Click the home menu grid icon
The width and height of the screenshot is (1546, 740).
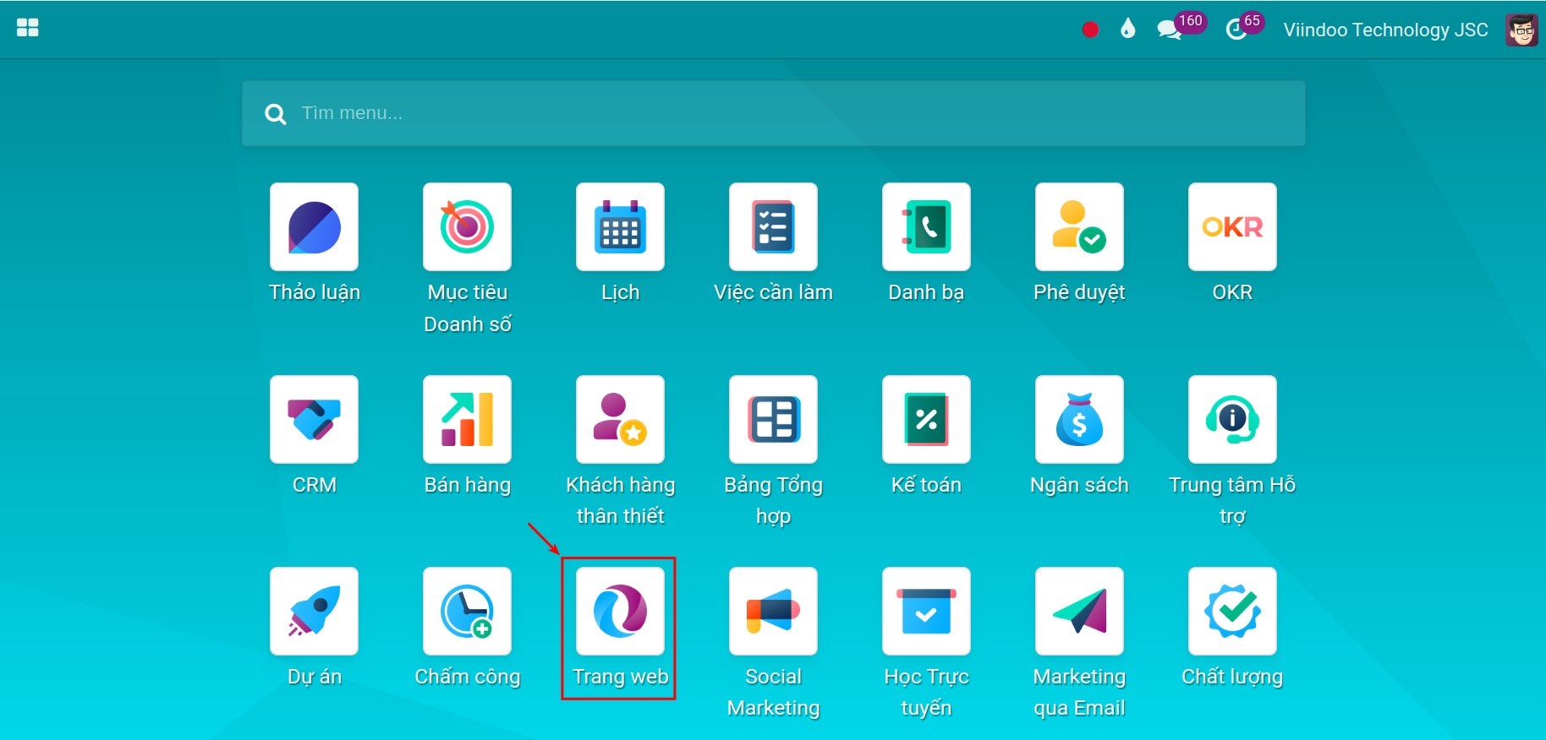coord(28,29)
